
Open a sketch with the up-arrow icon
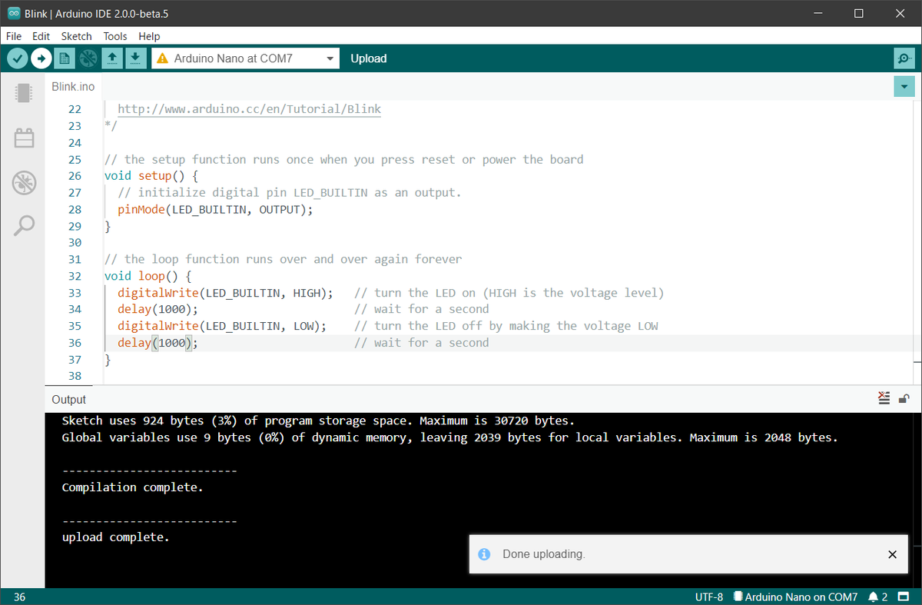pyautogui.click(x=112, y=58)
